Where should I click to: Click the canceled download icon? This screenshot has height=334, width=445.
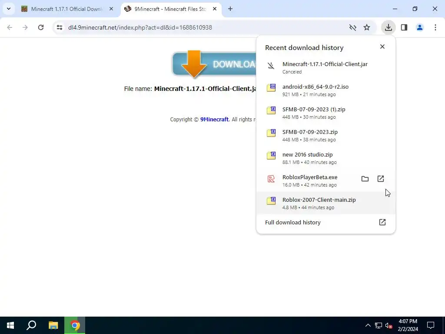tap(271, 66)
